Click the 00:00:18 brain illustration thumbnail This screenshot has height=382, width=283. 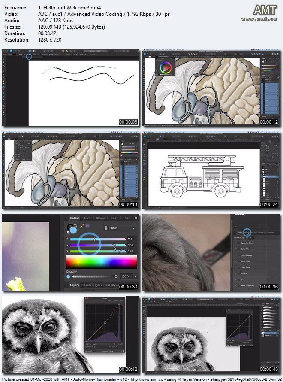coord(70,170)
